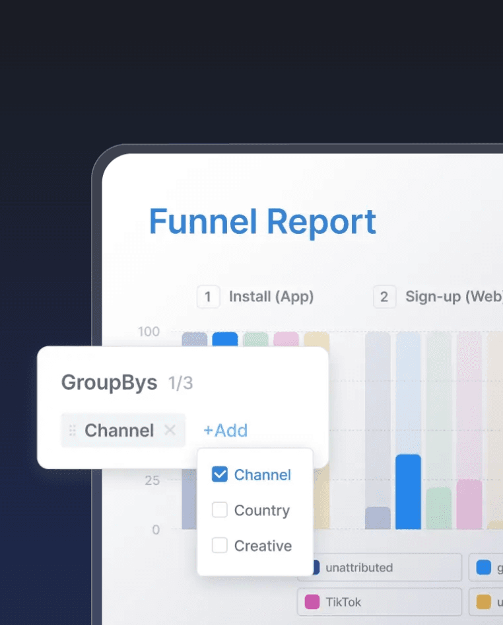Viewport: 503px width, 625px height.
Task: Click the +Add groupby link
Action: 225,431
